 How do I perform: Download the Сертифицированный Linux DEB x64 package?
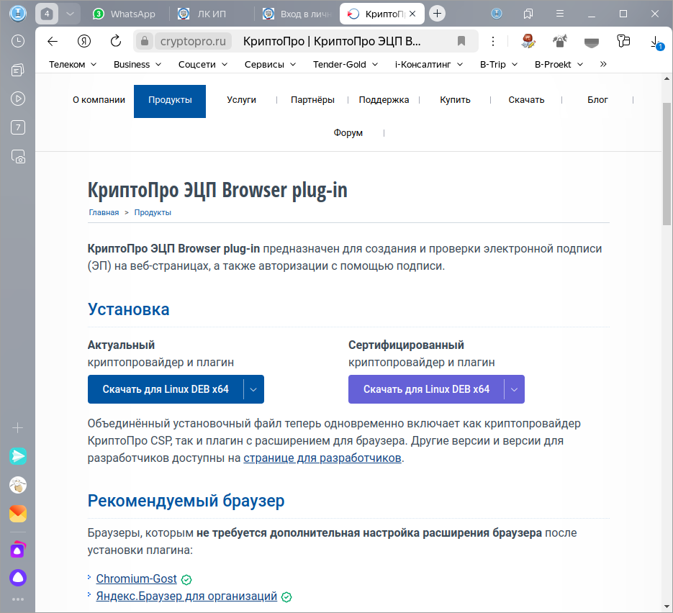(426, 389)
